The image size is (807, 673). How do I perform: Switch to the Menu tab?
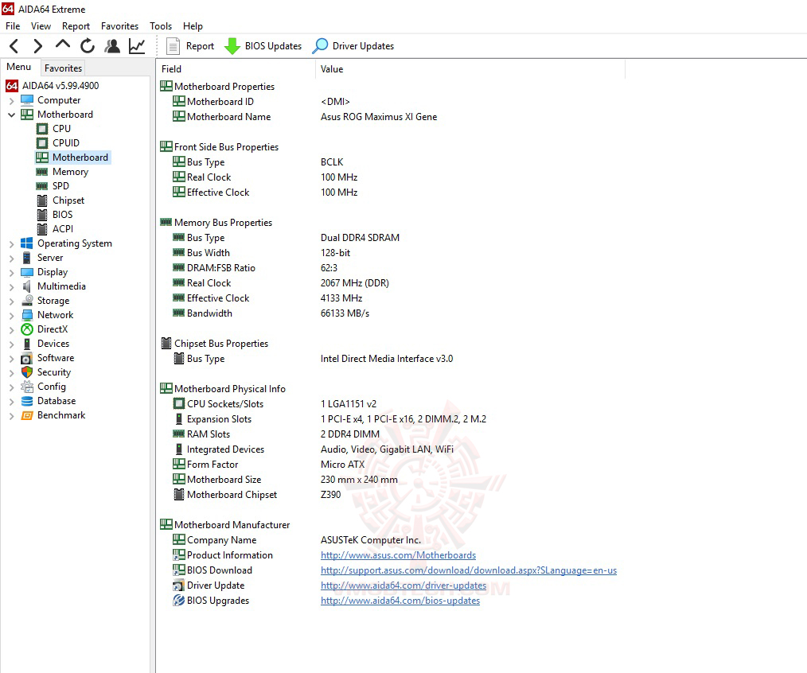tap(18, 67)
